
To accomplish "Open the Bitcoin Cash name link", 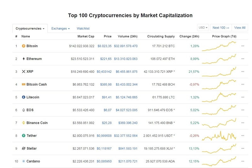I will pos(37,84).
